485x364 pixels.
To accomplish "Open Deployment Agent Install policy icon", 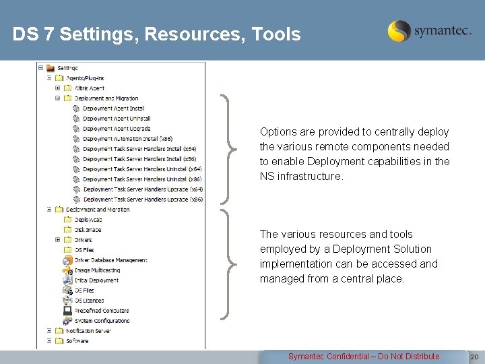I will 76,109.
